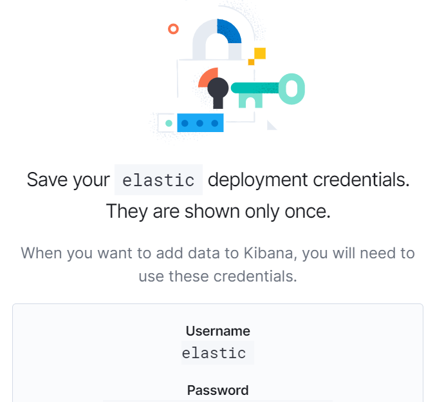Click the small teal dot beside password box
The width and height of the screenshot is (444, 402).
[x=169, y=122]
